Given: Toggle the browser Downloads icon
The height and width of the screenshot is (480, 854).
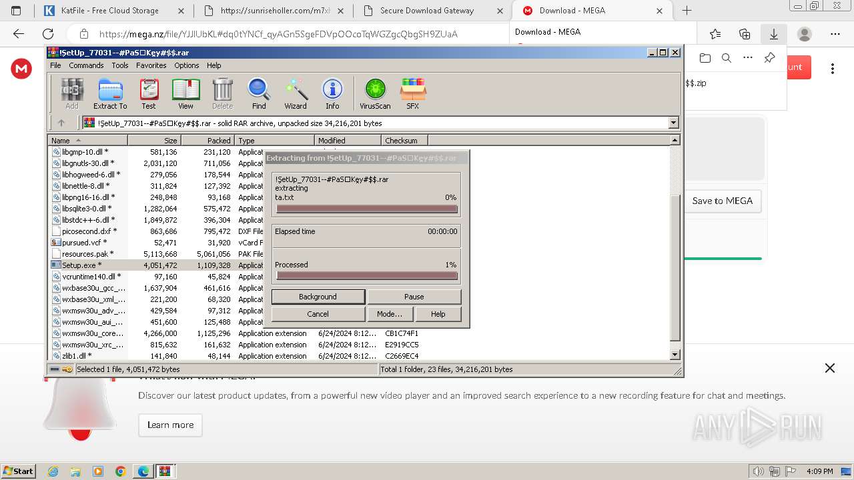Looking at the screenshot, I should (774, 34).
